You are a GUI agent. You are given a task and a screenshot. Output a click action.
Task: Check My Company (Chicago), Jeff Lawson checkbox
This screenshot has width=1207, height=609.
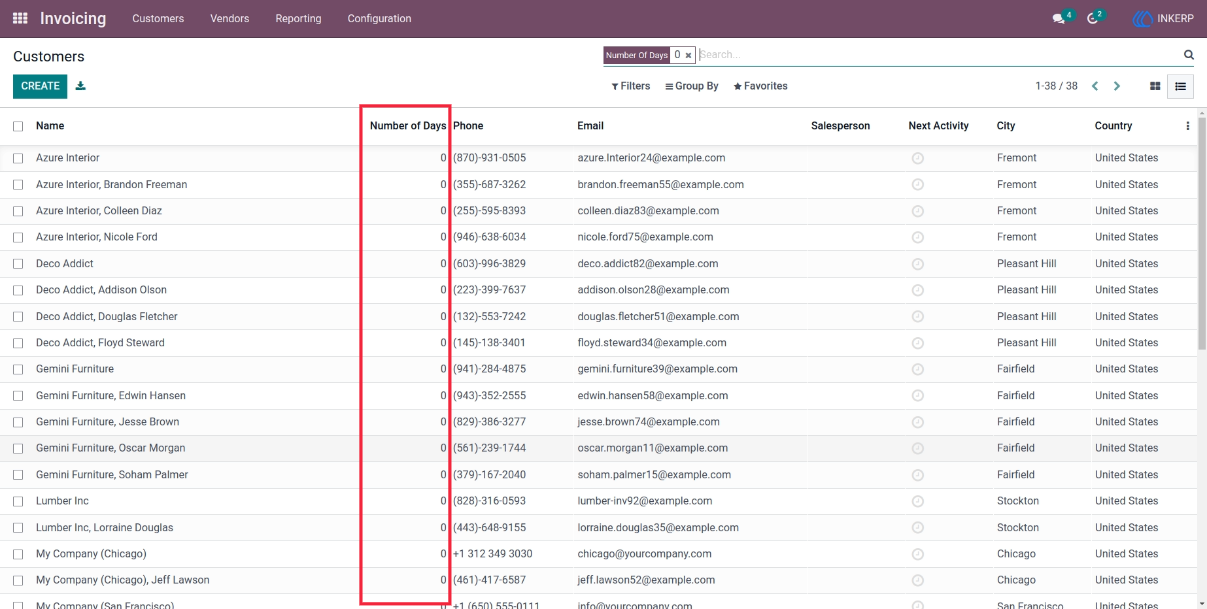tap(18, 580)
